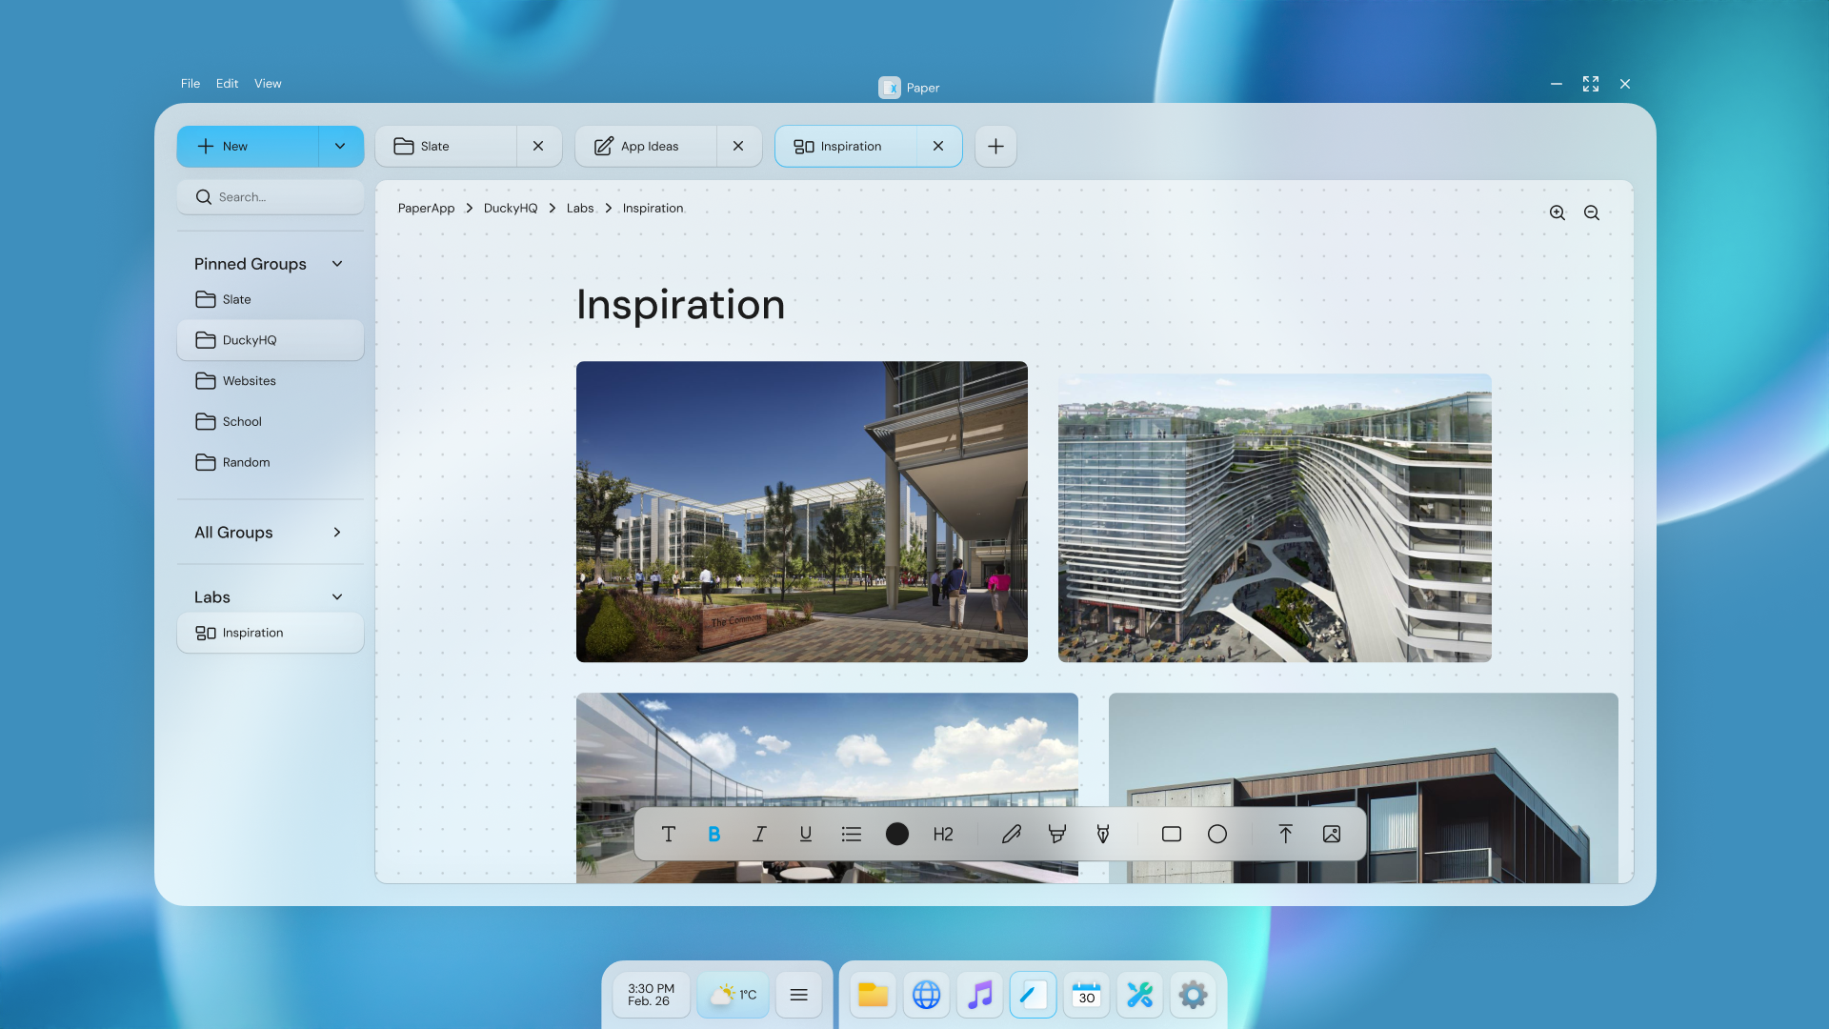
Task: Select the dark wood-clad building image
Action: point(1363,749)
